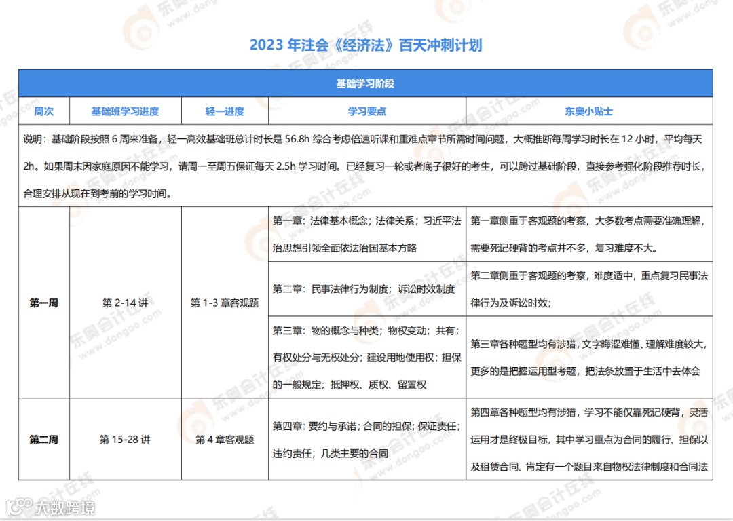
Task: Click the 第三章：物的概念与种类 cell
Action: [367, 358]
